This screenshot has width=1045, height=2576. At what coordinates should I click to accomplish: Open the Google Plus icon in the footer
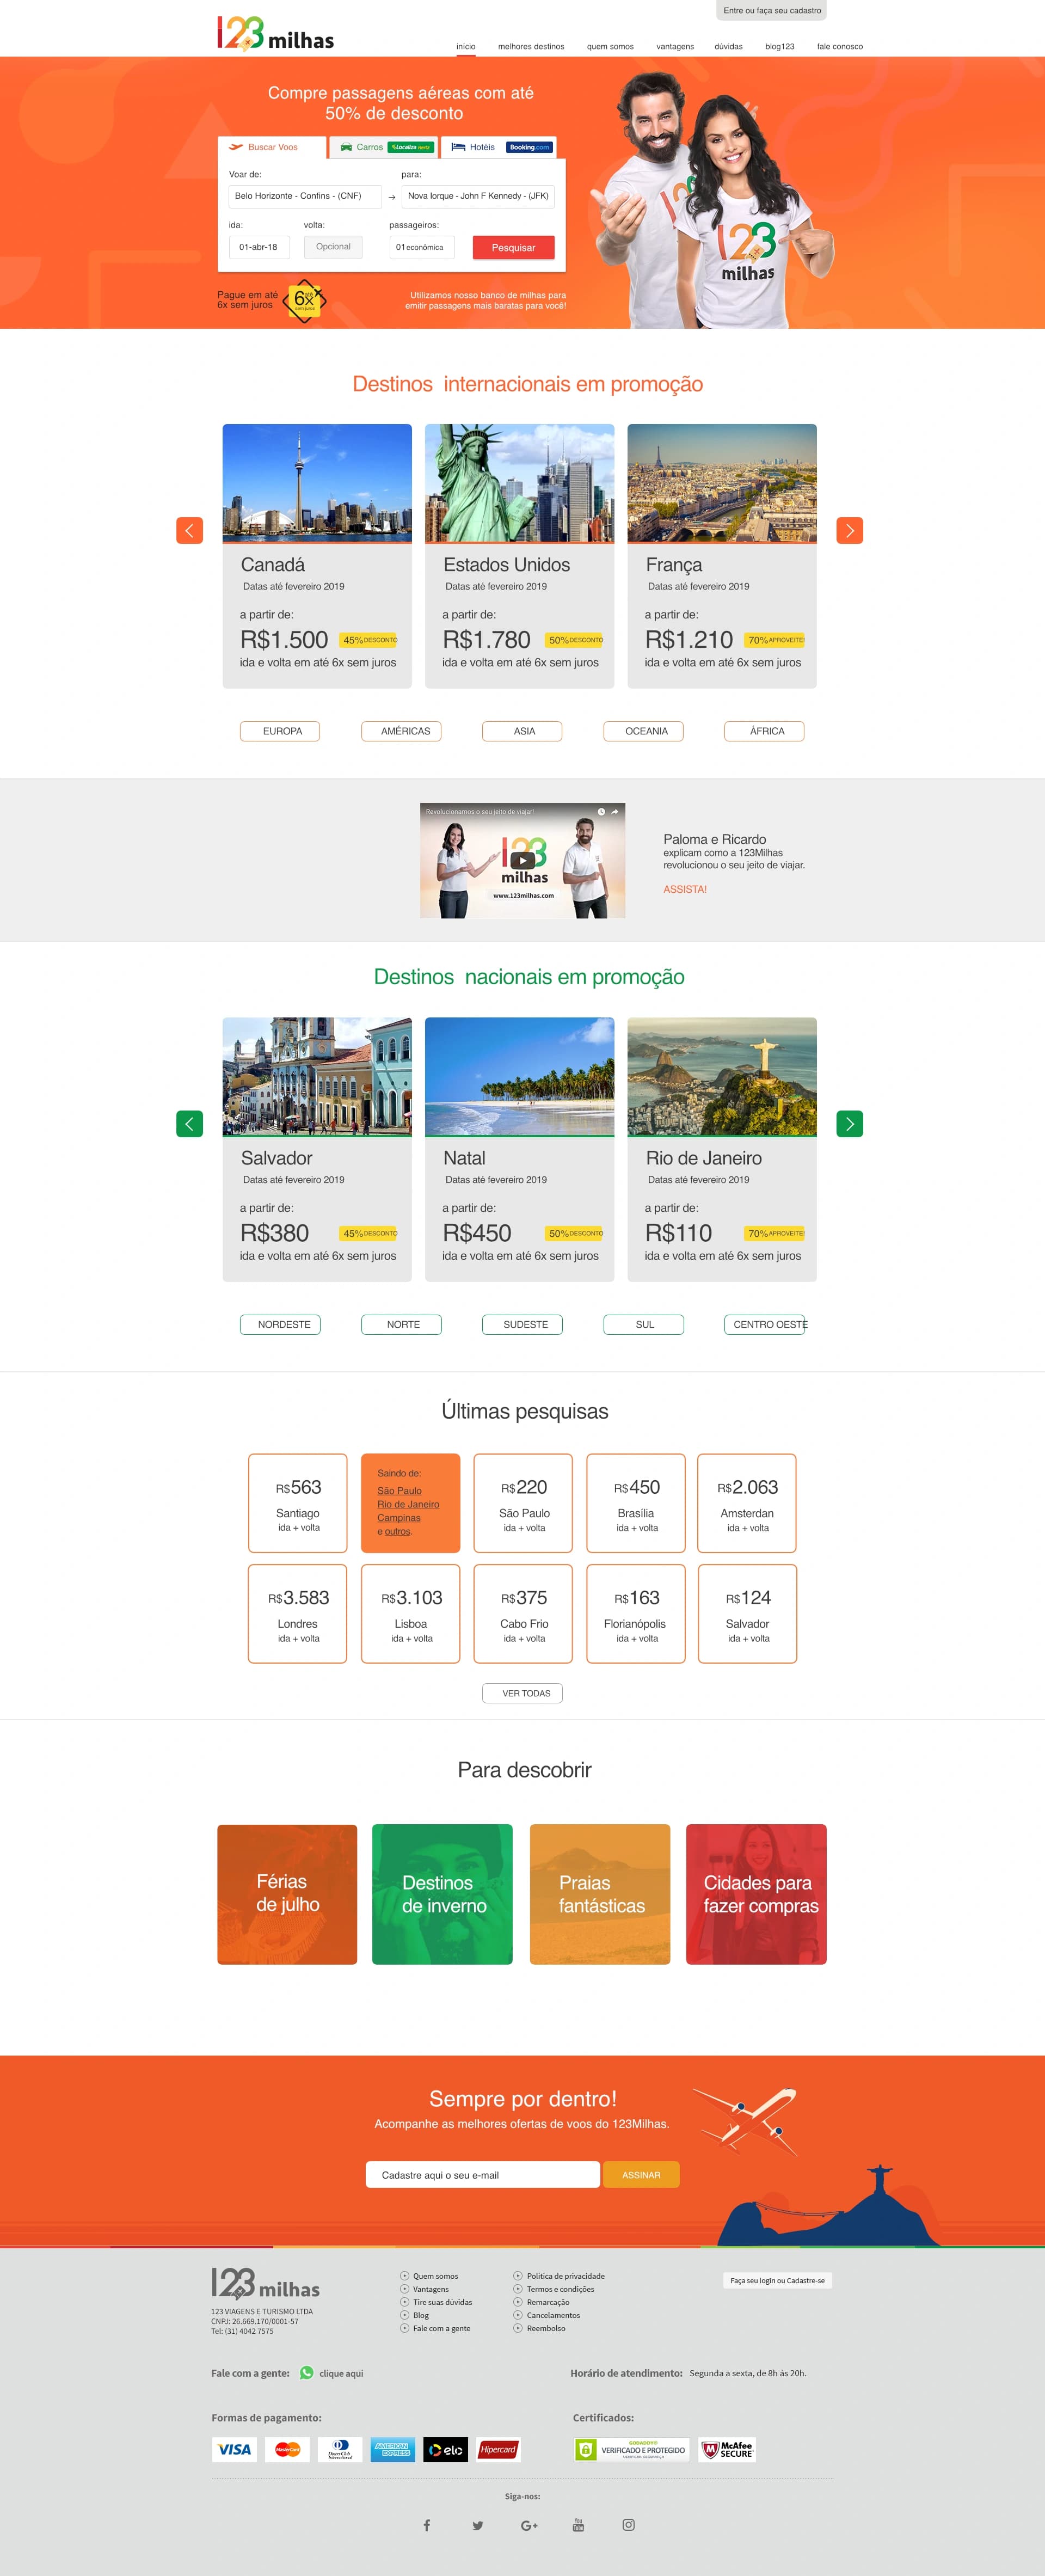pyautogui.click(x=529, y=2525)
